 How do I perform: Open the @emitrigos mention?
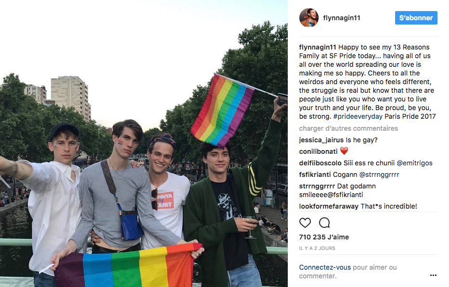(x=414, y=163)
